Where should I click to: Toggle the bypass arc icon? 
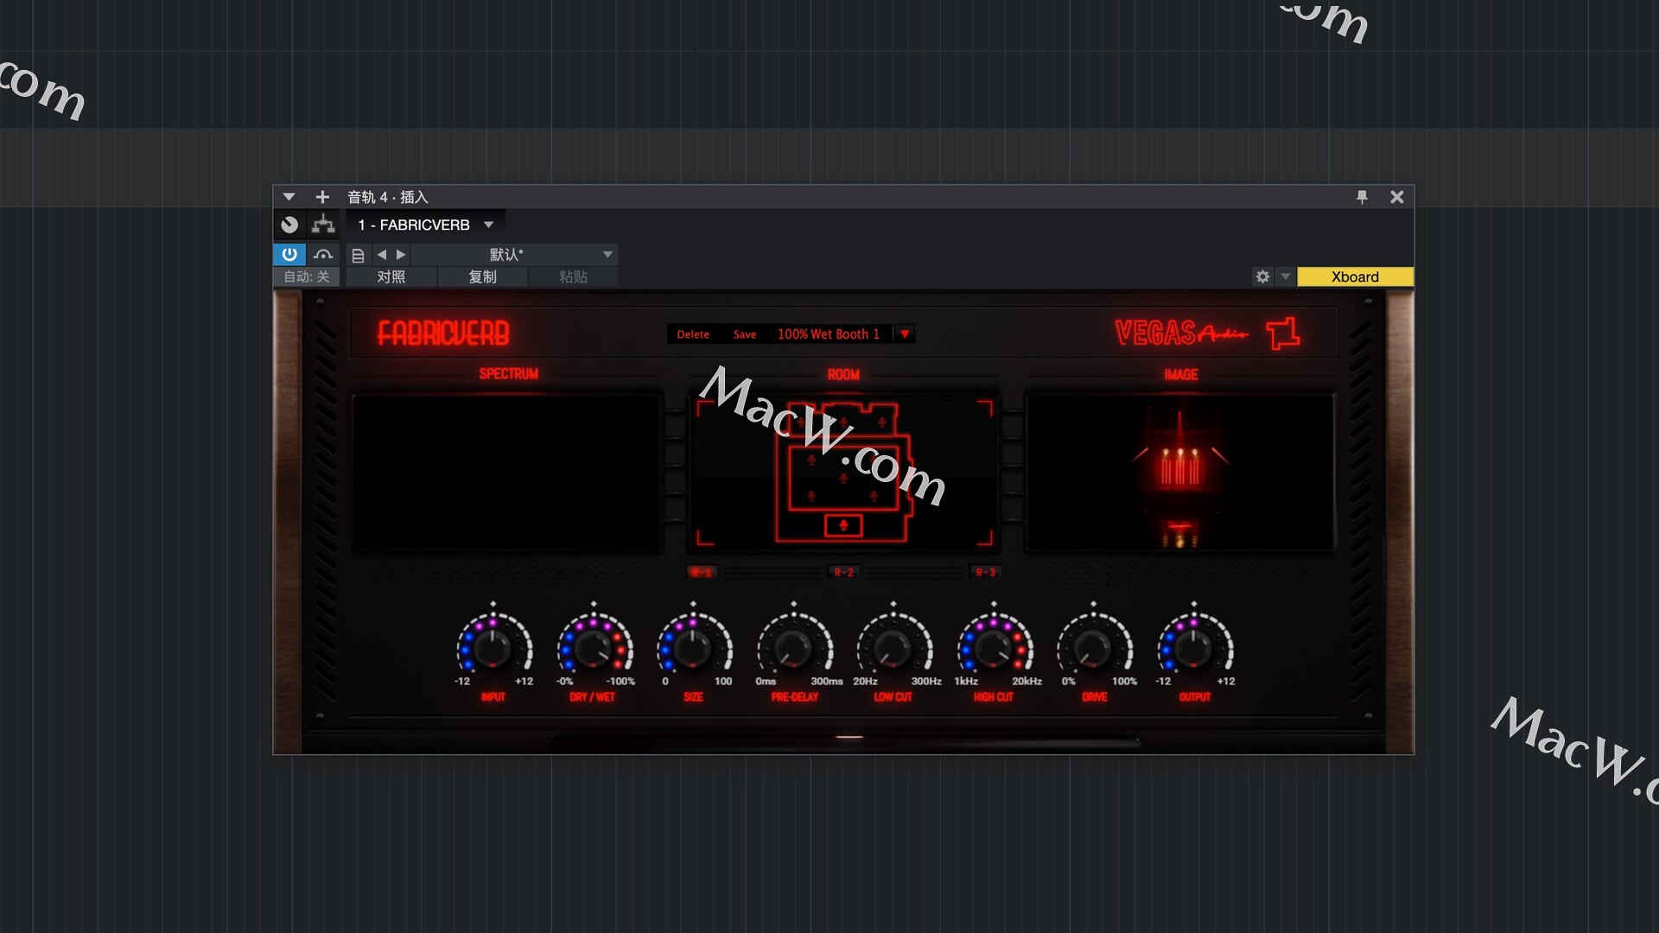click(323, 254)
